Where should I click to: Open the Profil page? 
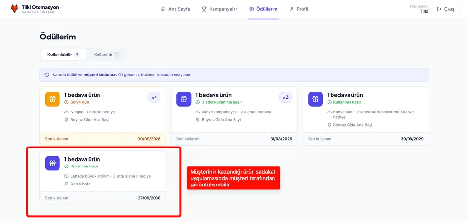[x=298, y=9]
